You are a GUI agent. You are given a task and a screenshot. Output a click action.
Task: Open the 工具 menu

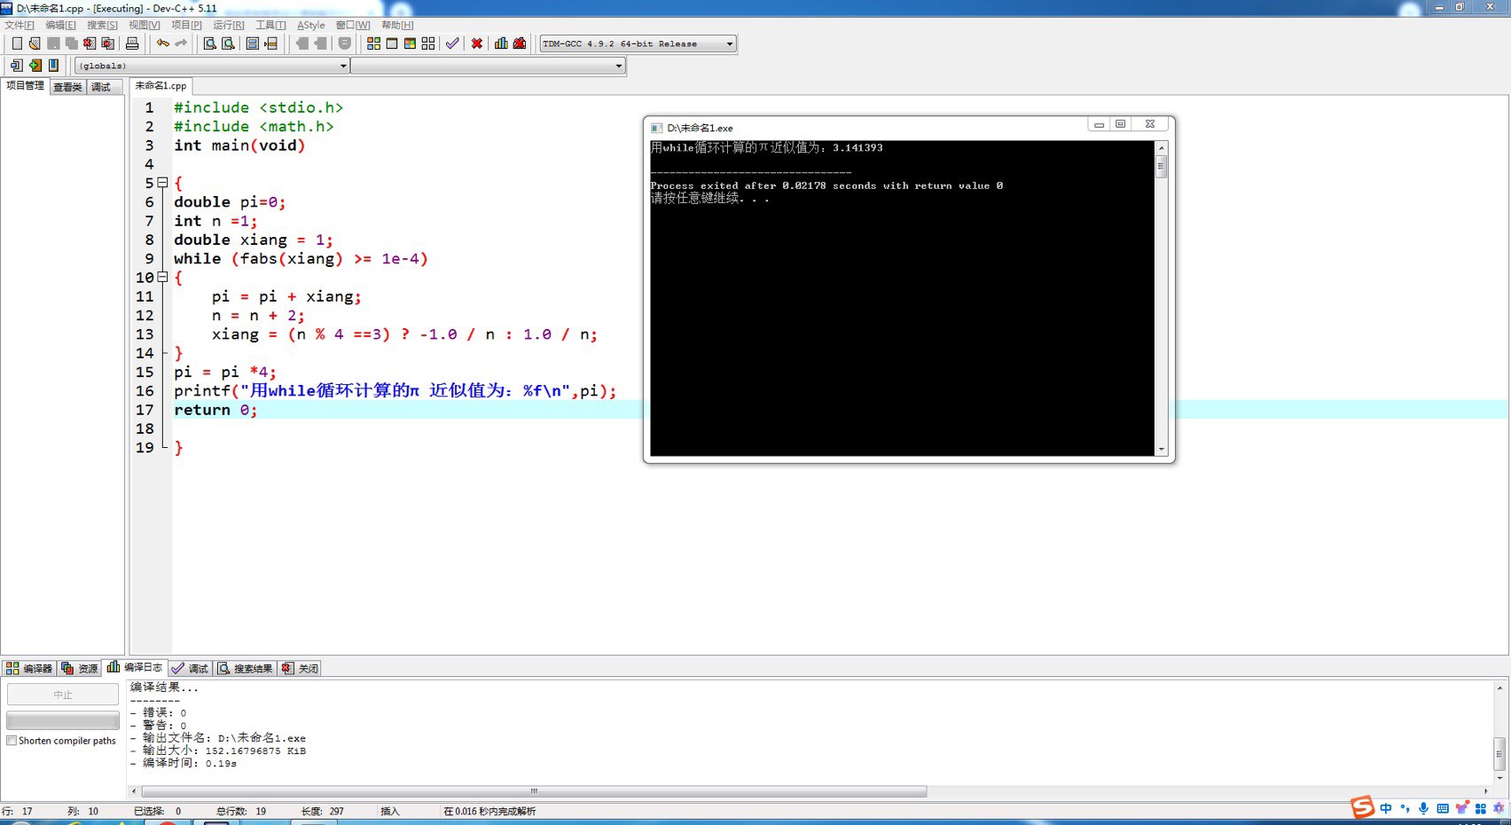coord(270,25)
